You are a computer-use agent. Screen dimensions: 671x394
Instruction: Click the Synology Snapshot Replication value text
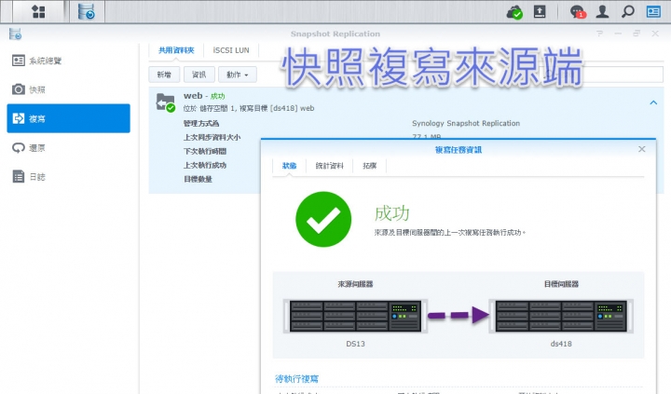(466, 123)
